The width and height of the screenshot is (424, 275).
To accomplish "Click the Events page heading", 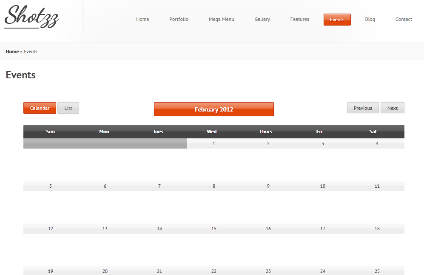I will (x=20, y=75).
